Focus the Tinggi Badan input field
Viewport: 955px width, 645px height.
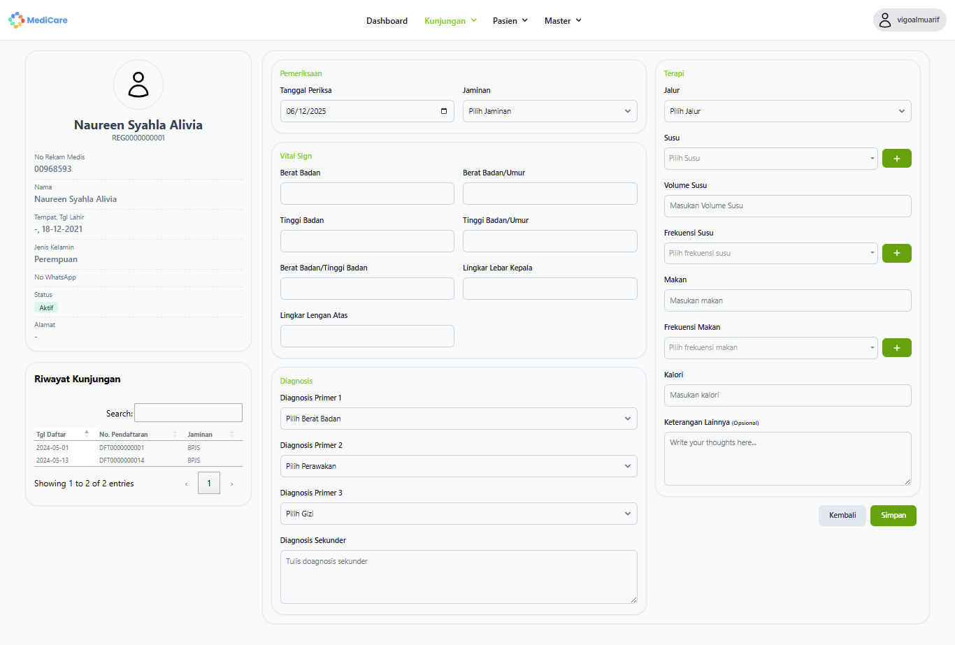click(x=367, y=241)
